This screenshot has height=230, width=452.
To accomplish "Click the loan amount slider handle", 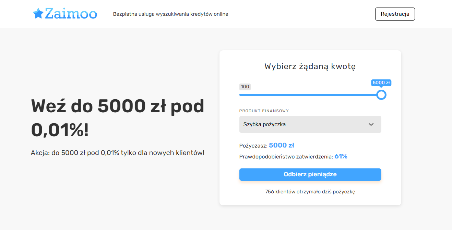I will pos(381,95).
